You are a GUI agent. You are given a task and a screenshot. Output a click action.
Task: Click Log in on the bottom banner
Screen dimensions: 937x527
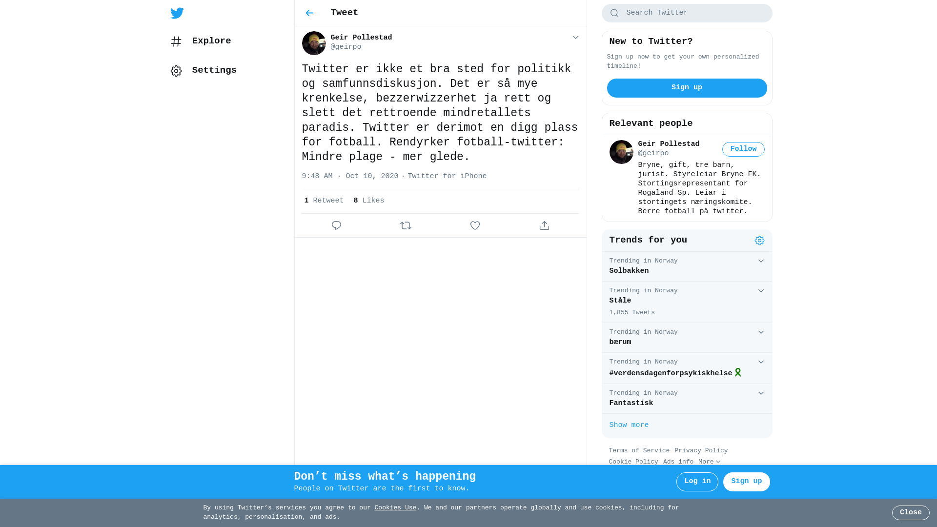tap(697, 482)
